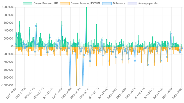Viewport: 184px width, 103px height.
Task: Click the 400000 y-axis label
Action: click(8, 31)
